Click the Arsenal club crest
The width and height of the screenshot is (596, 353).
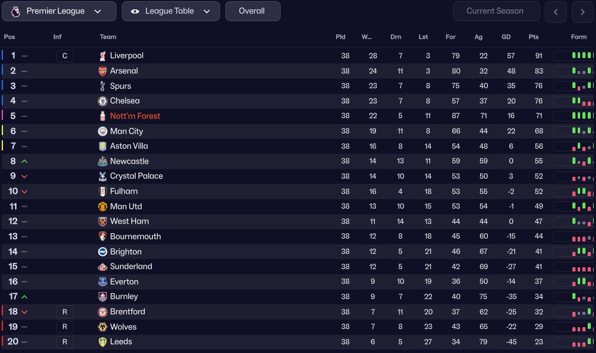pyautogui.click(x=103, y=71)
